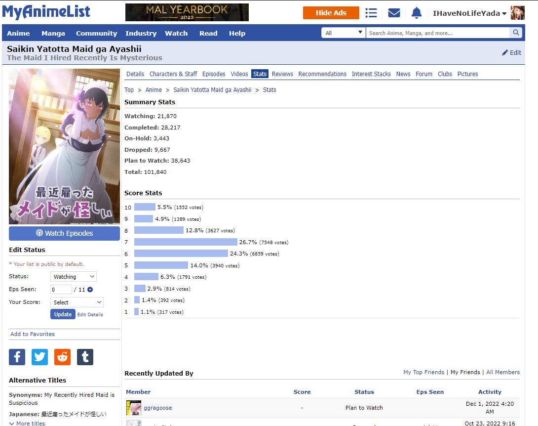Open Your Score select dropdown
The image size is (538, 426).
pyautogui.click(x=77, y=302)
